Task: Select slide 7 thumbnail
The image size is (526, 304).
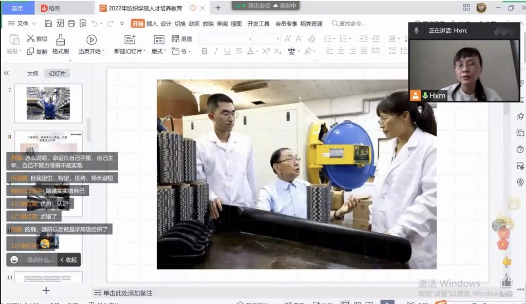Action: pyautogui.click(x=48, y=103)
